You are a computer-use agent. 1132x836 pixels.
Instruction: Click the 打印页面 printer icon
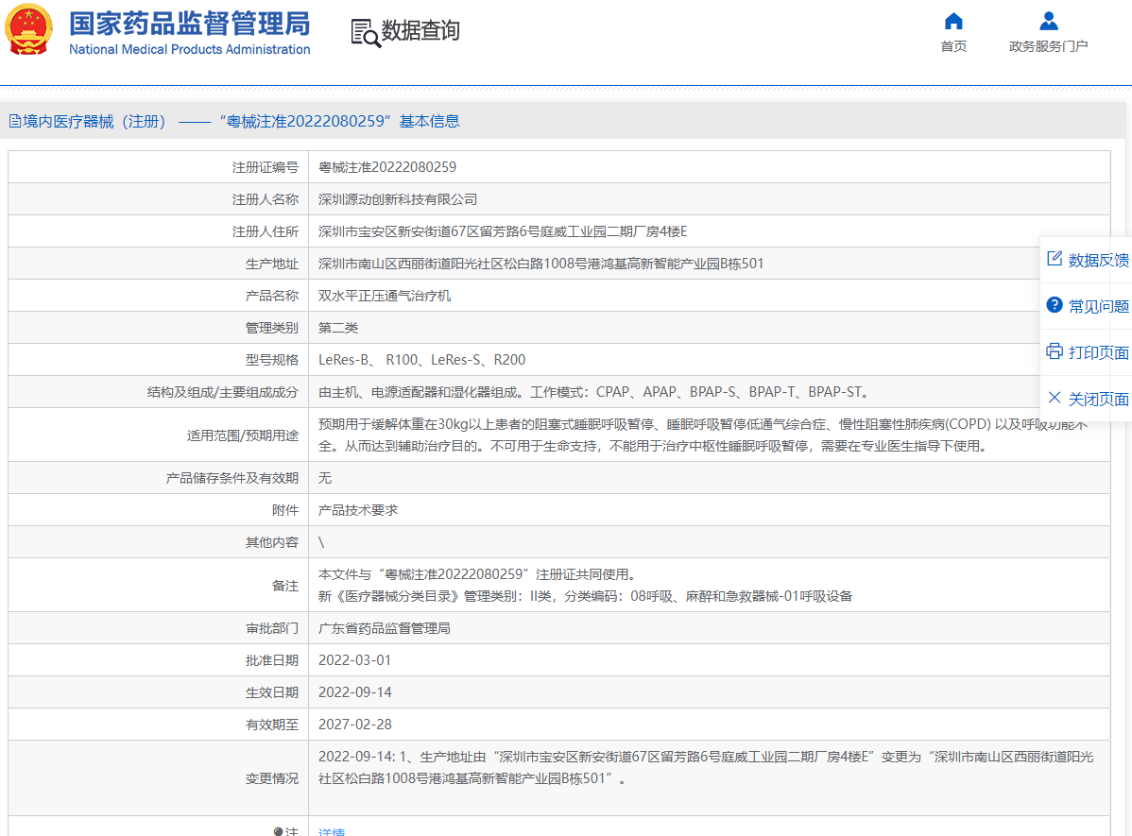(1054, 351)
